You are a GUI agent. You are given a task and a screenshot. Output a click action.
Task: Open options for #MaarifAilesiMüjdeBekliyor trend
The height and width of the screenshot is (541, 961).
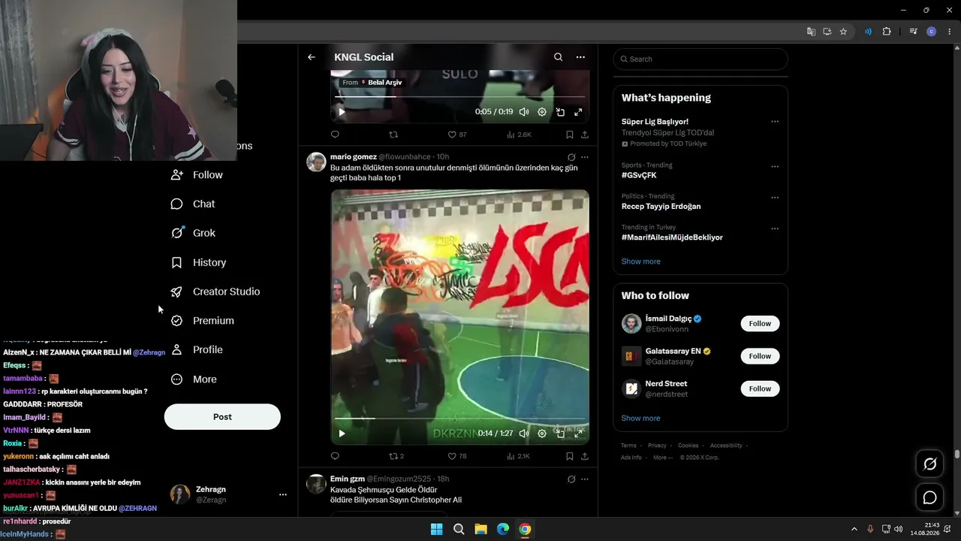coord(775,228)
